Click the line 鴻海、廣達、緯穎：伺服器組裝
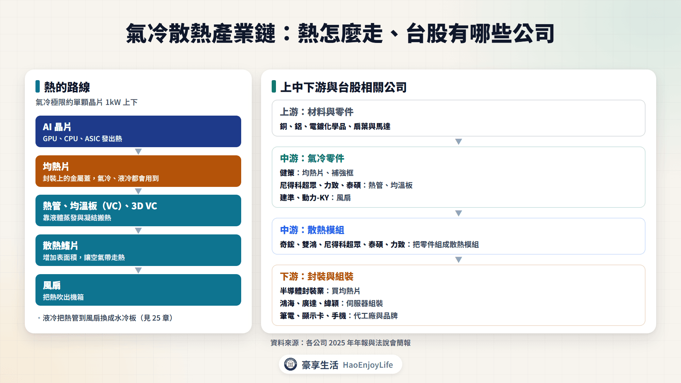681x383 pixels. (332, 303)
